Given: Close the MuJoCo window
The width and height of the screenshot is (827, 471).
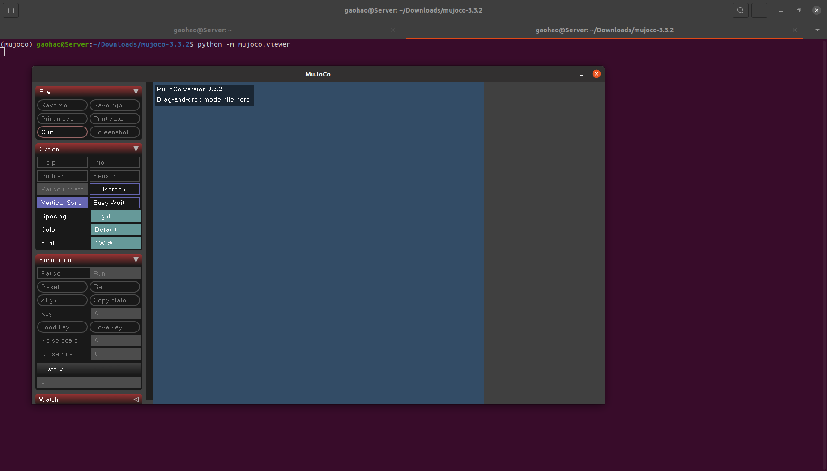Looking at the screenshot, I should (x=597, y=74).
